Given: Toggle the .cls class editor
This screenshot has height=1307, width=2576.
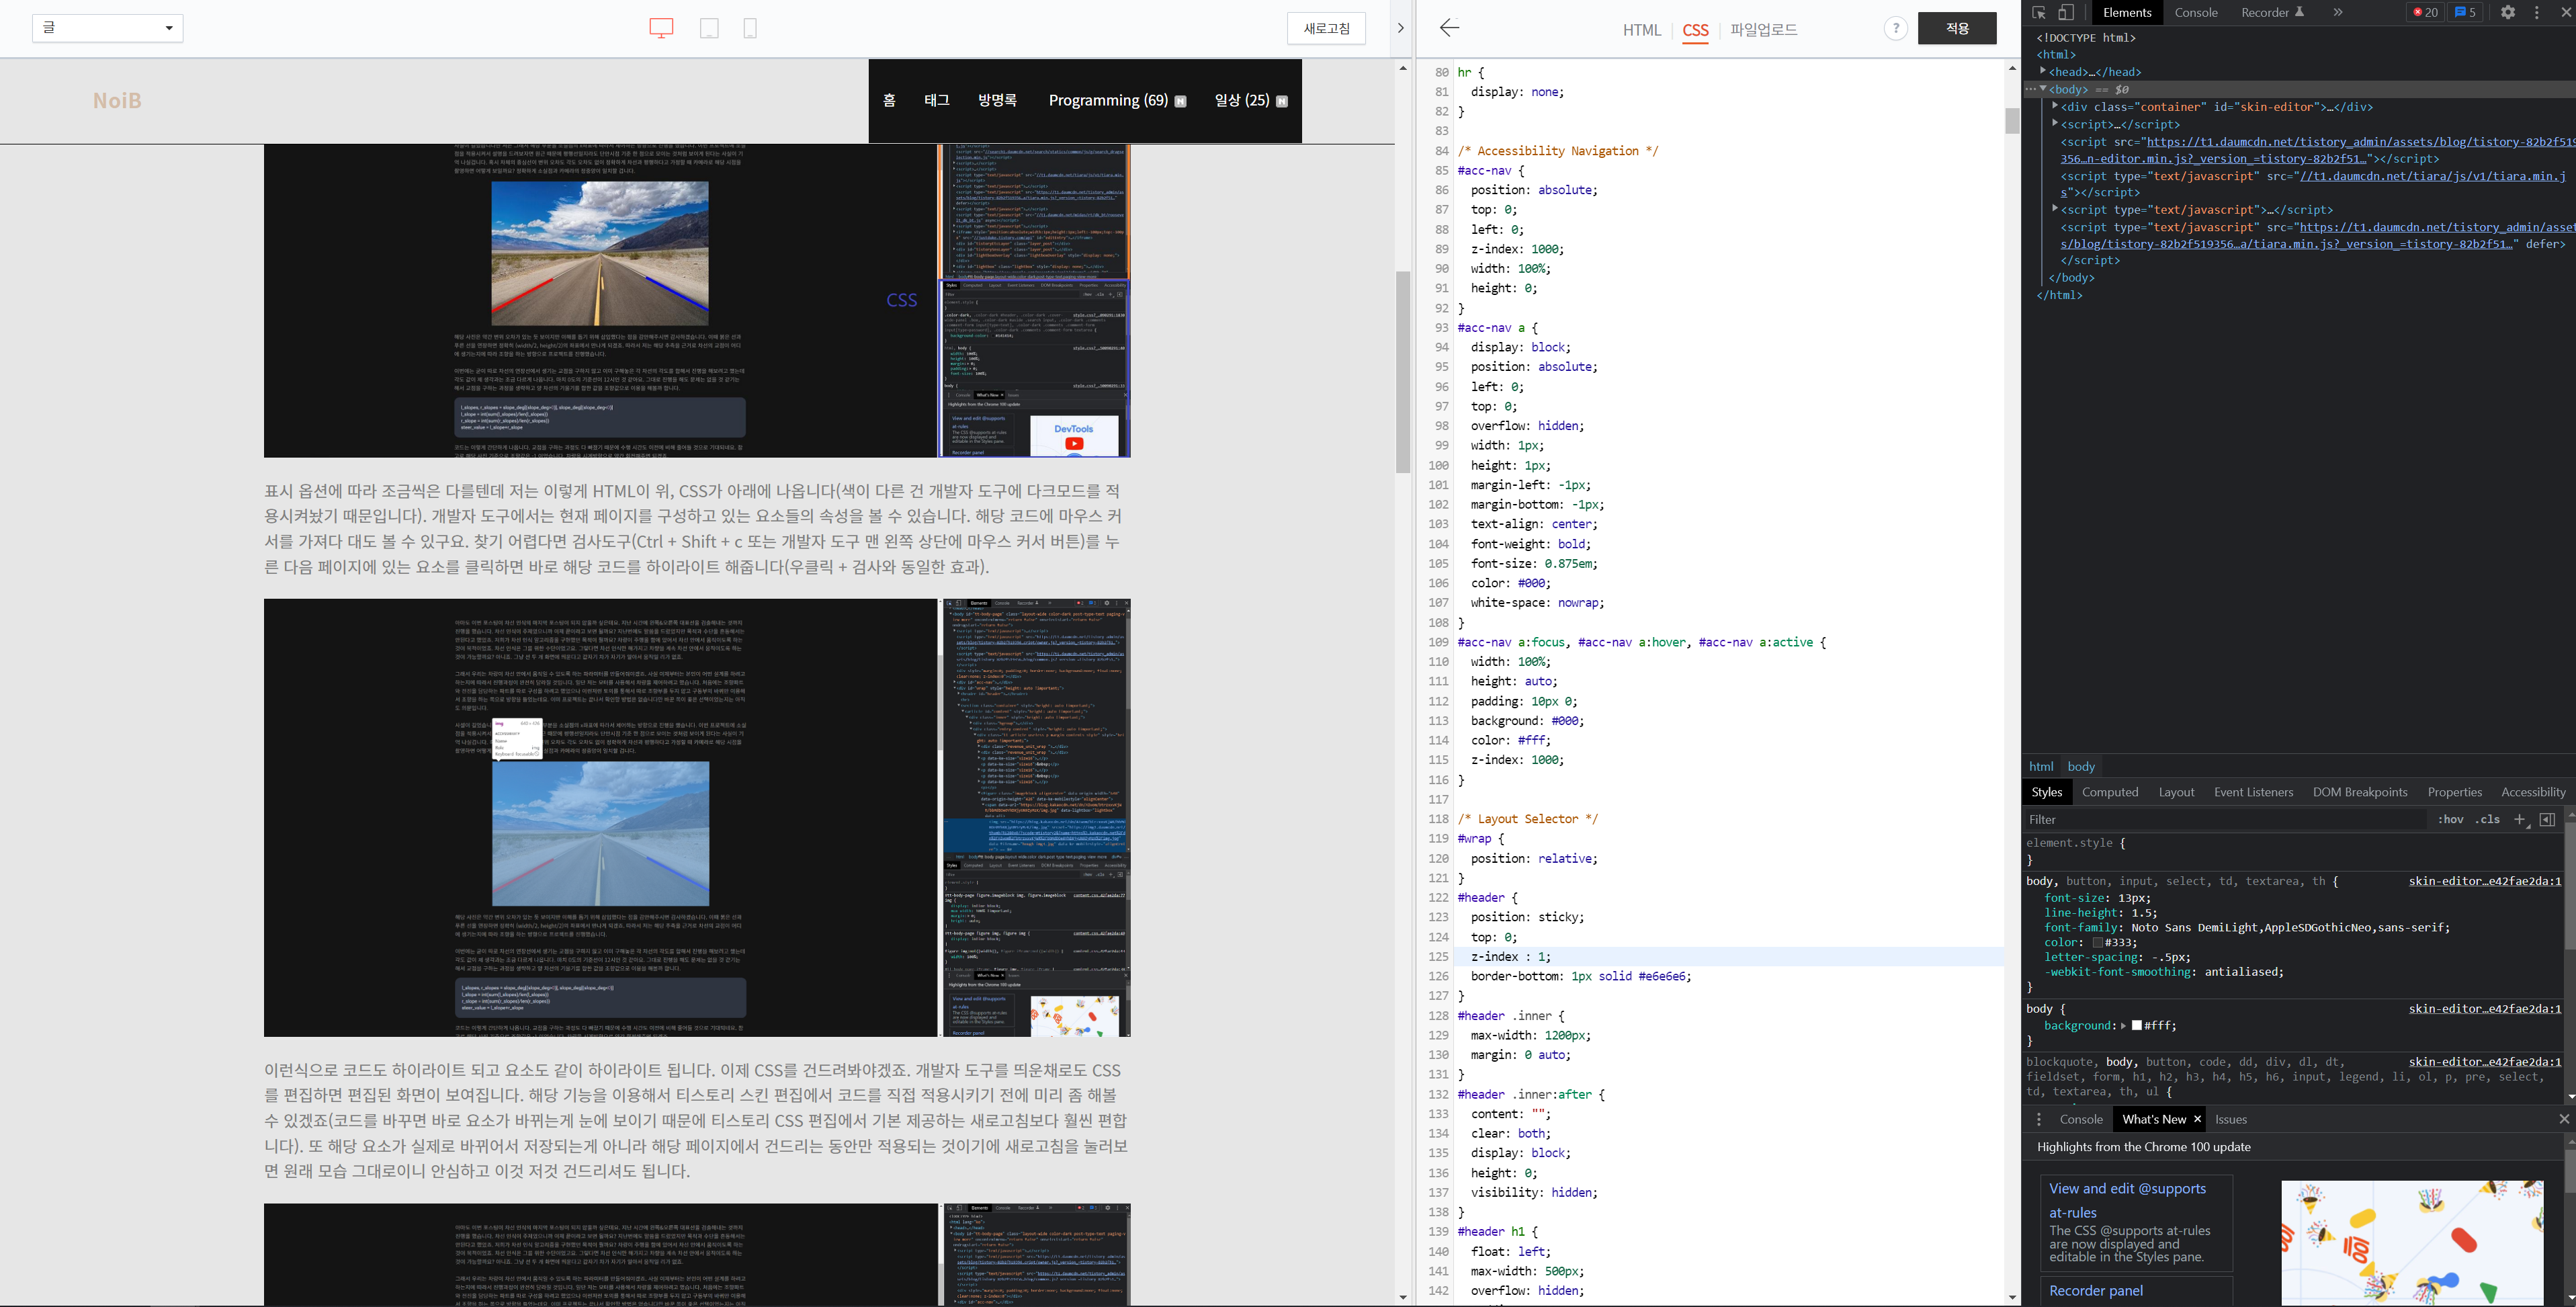Looking at the screenshot, I should [x=2487, y=820].
